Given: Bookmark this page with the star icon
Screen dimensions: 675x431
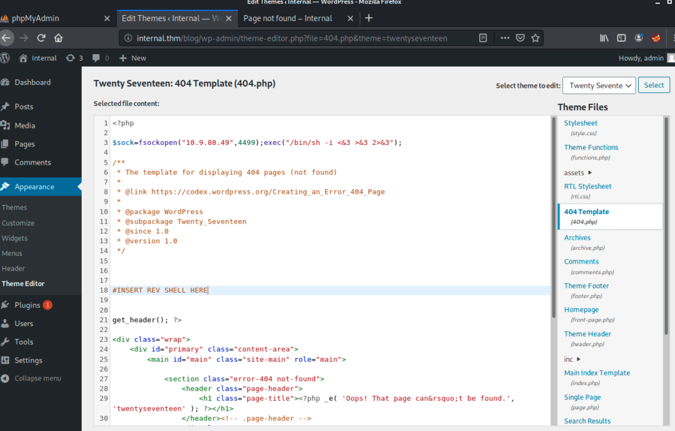Looking at the screenshot, I should (x=535, y=38).
